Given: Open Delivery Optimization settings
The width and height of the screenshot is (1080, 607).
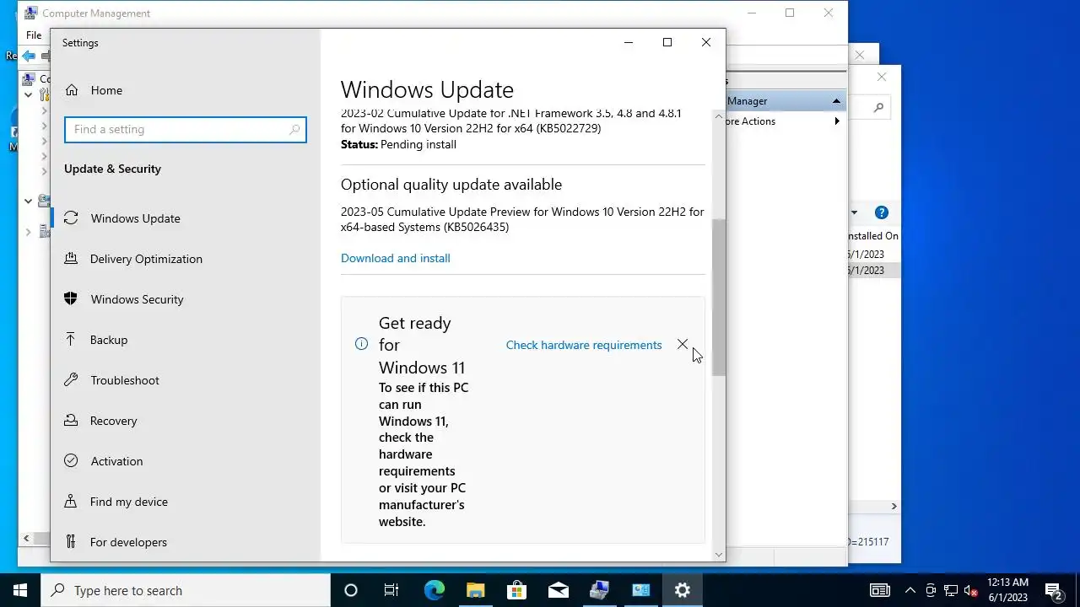Looking at the screenshot, I should pyautogui.click(x=146, y=259).
